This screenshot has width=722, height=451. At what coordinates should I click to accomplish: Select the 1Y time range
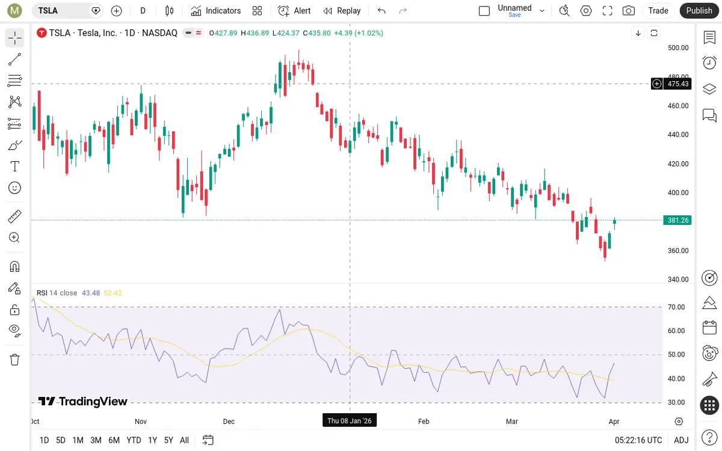point(153,440)
